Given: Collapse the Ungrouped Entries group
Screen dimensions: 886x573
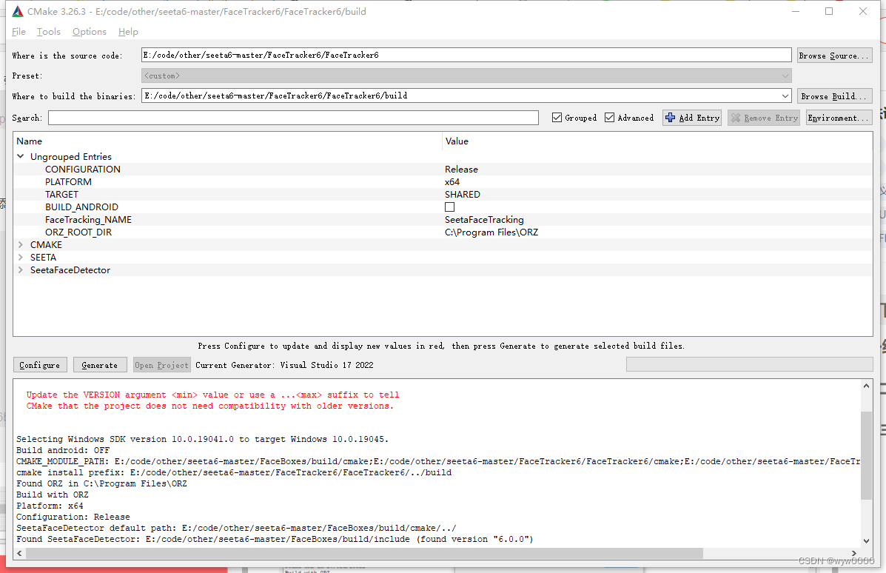Looking at the screenshot, I should (x=20, y=156).
